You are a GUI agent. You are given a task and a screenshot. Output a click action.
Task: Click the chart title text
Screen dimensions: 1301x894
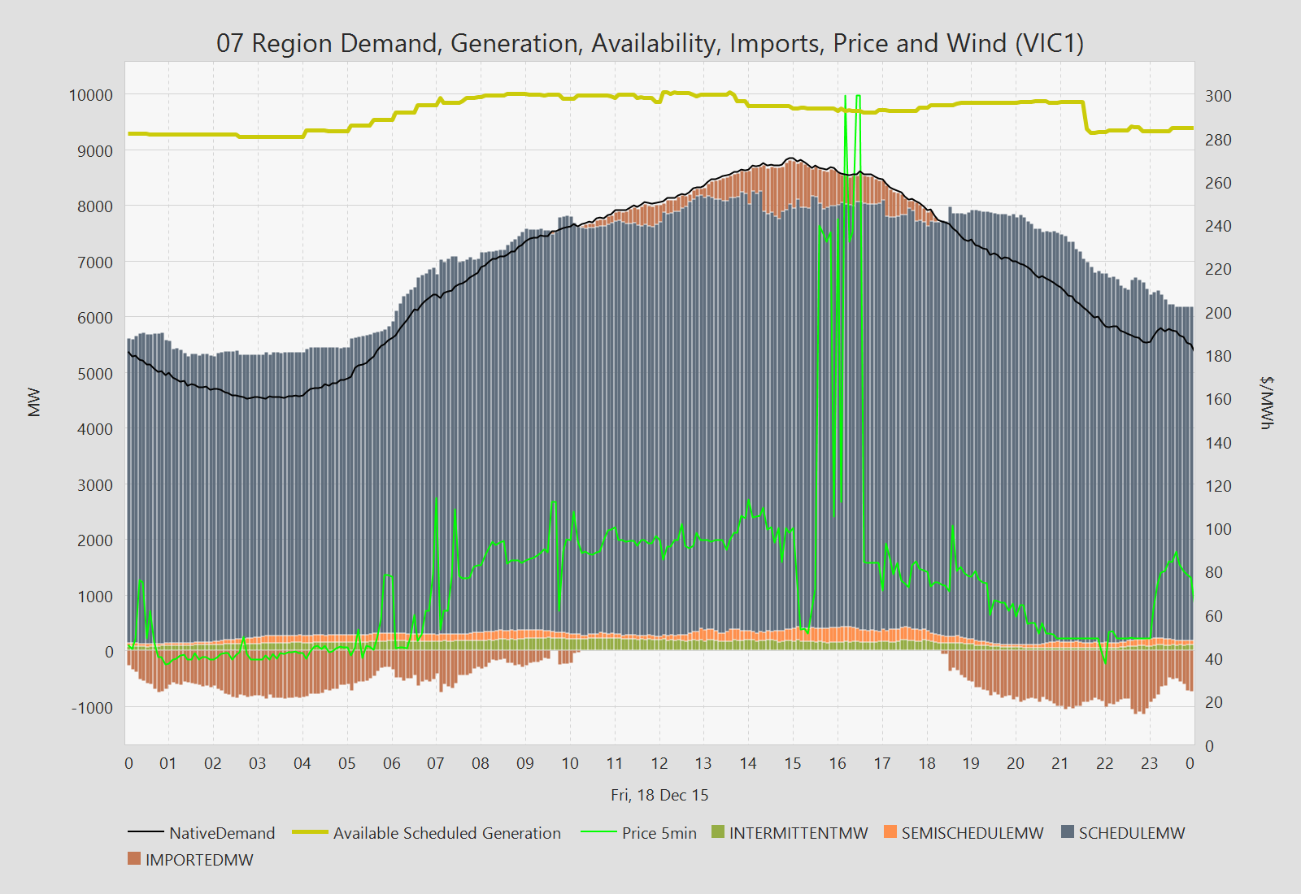(x=650, y=43)
